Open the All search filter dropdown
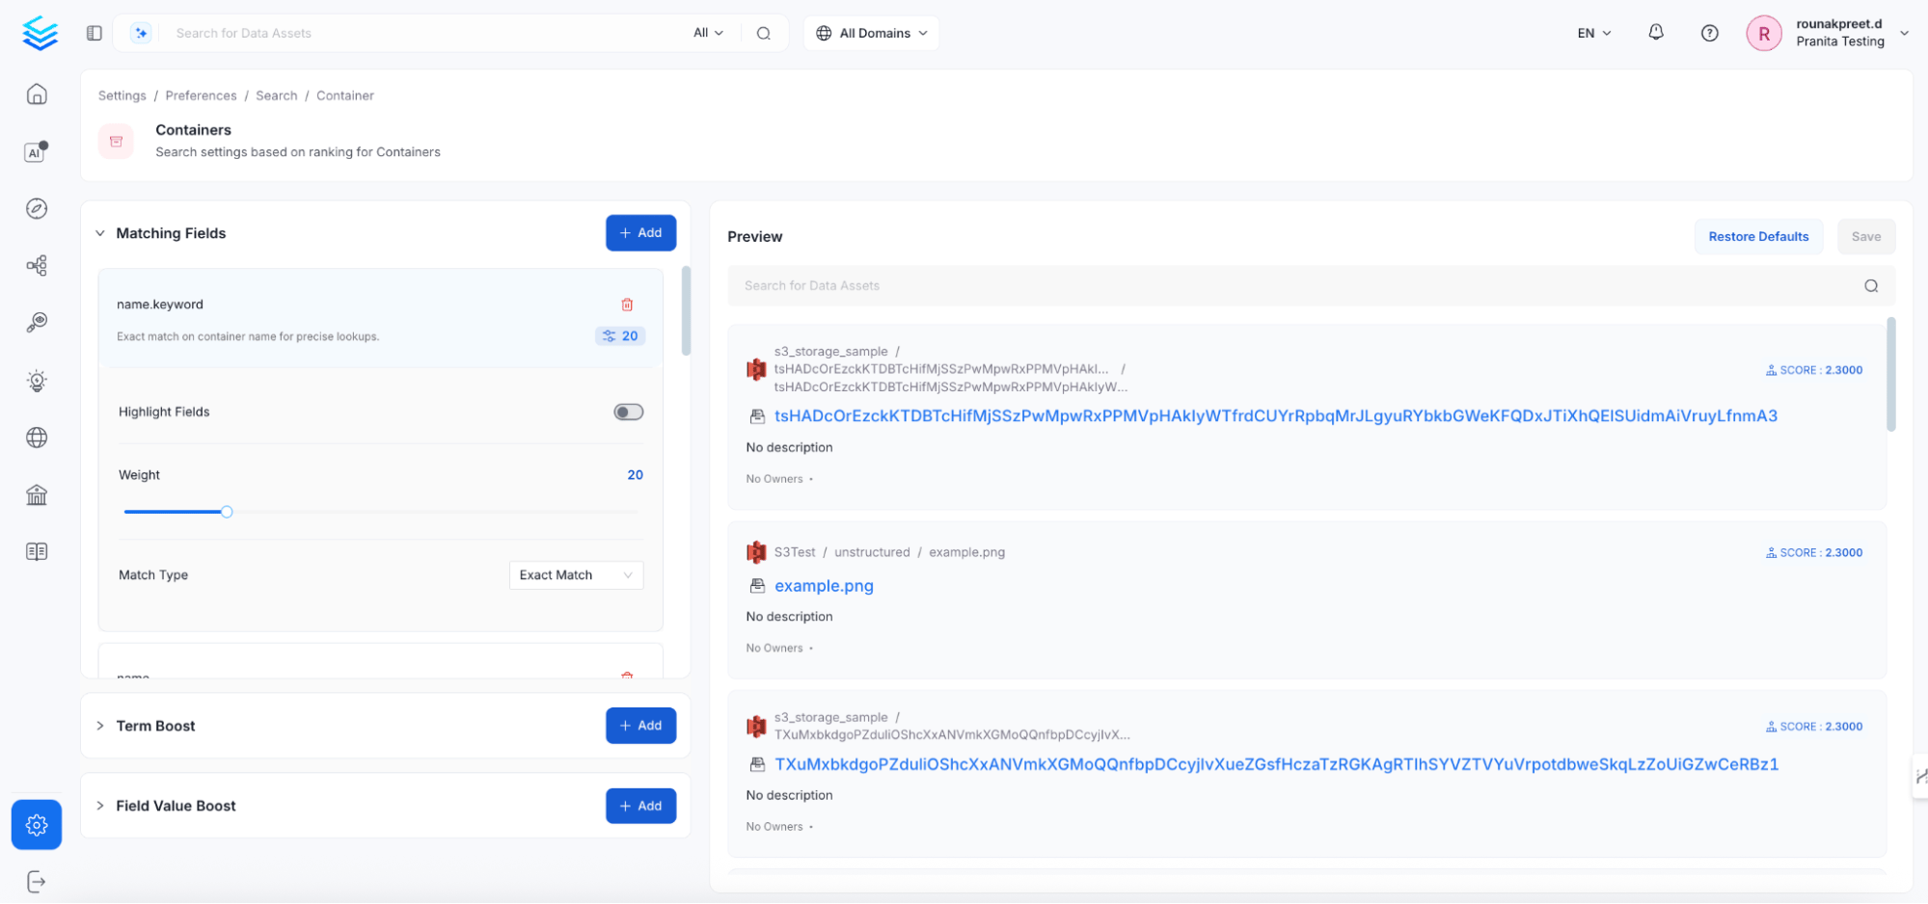This screenshot has width=1928, height=904. click(x=708, y=33)
